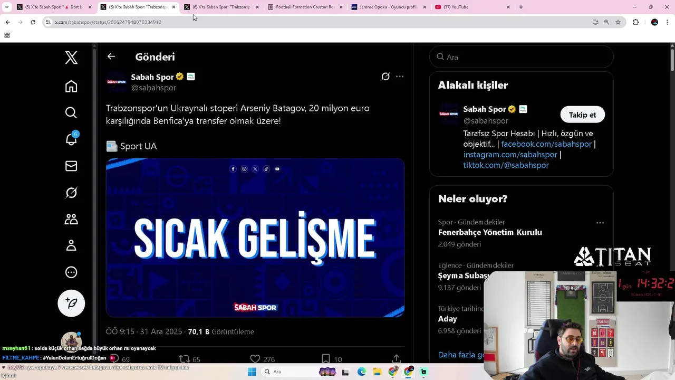Switch to the YouTube tab
Image resolution: width=675 pixels, height=380 pixels.
coord(472,7)
